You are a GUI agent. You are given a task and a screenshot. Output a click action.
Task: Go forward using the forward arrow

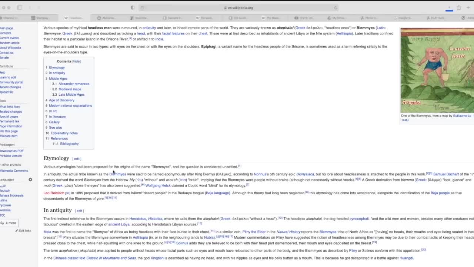point(39,7)
